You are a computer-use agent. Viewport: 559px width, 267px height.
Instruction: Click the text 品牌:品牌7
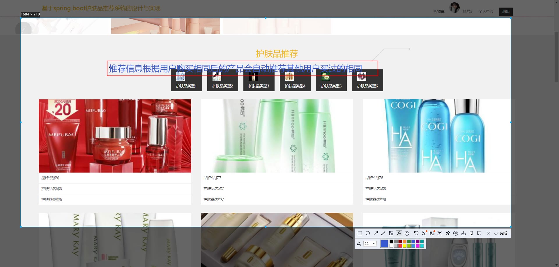[212, 178]
